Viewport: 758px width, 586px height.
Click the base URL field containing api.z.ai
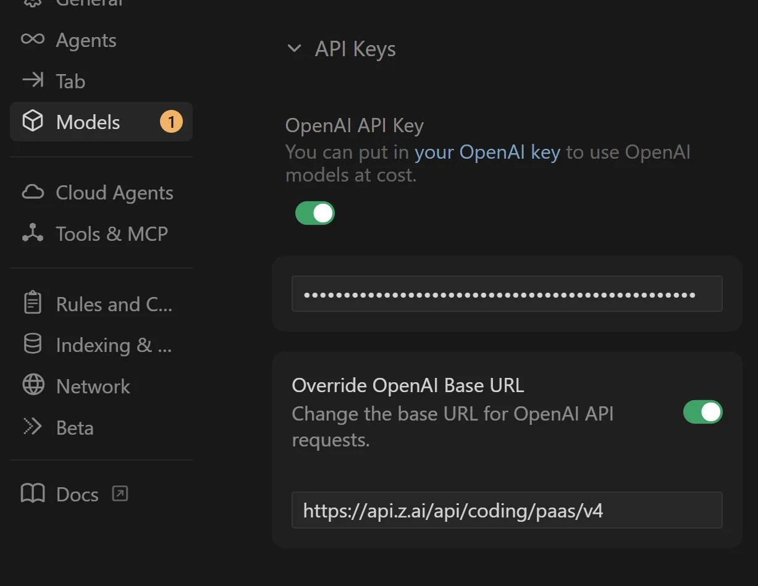[x=507, y=510]
